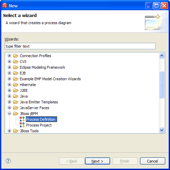Expand the Connection Profiles node
This screenshot has height=170, width=170.
point(10,56)
